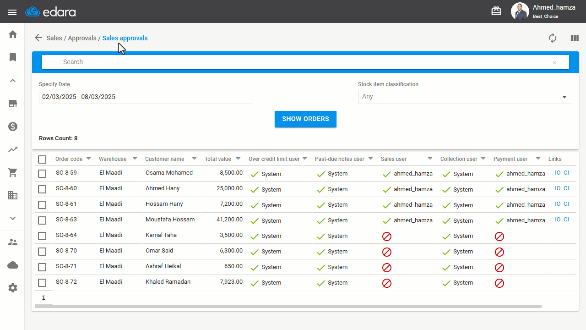Open the people icon in sidebar

13,242
